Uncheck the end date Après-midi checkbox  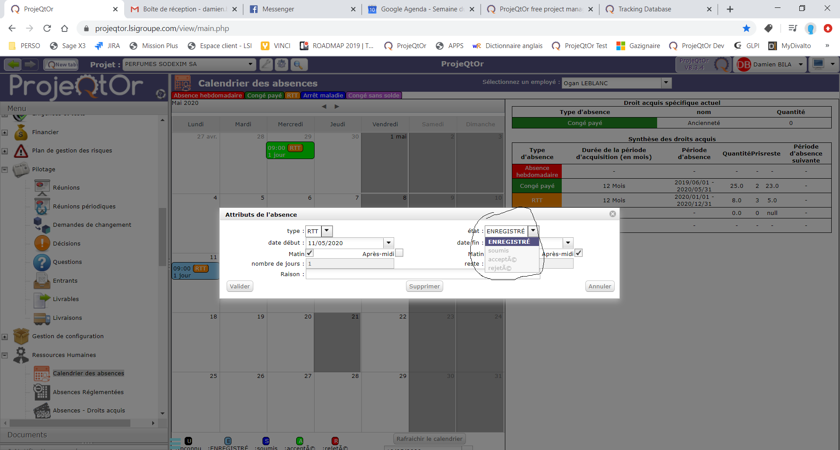pos(578,253)
